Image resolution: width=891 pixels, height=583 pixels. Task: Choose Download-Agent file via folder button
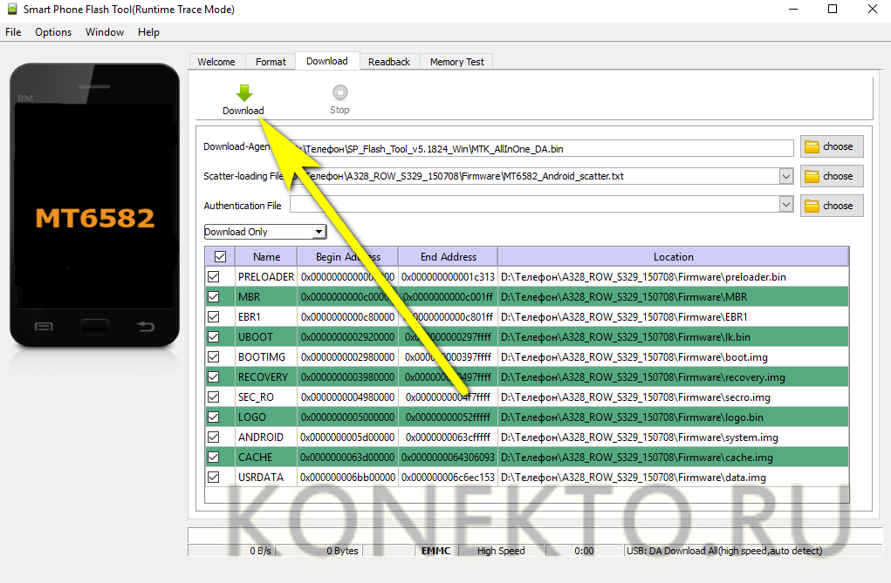[832, 146]
